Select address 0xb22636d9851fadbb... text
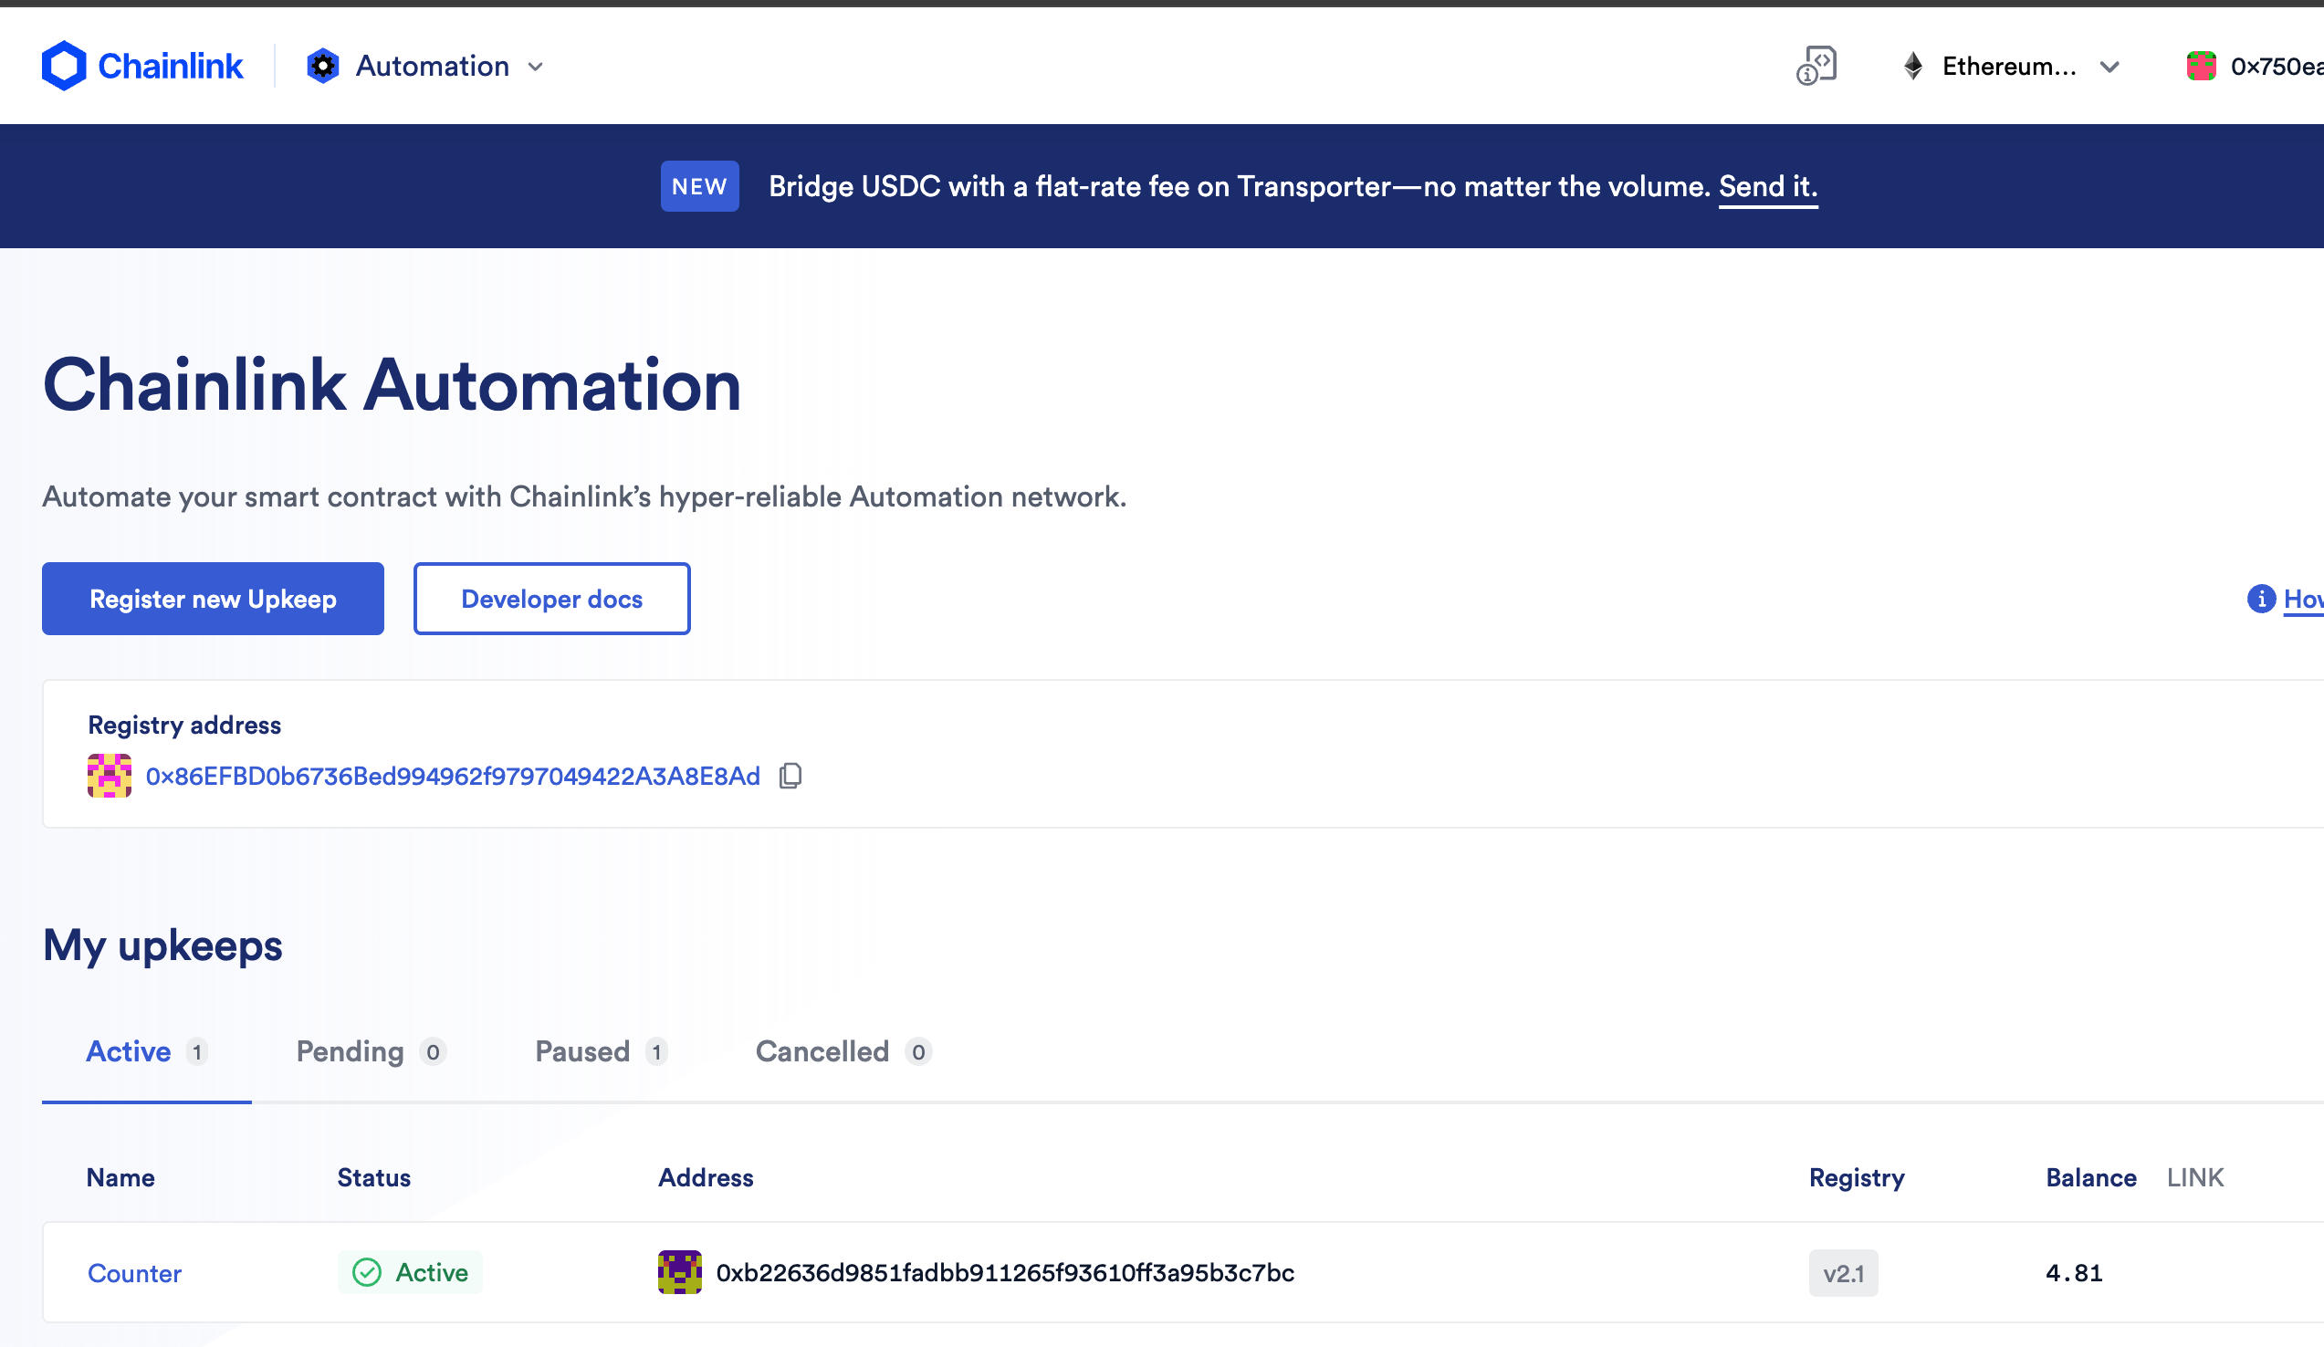 (x=1005, y=1272)
